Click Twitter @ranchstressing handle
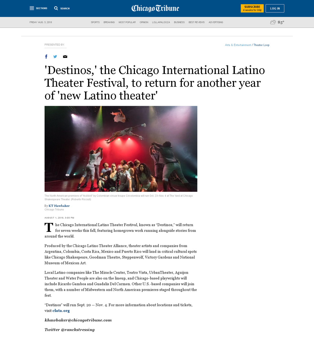The height and width of the screenshot is (345, 314). click(69, 330)
